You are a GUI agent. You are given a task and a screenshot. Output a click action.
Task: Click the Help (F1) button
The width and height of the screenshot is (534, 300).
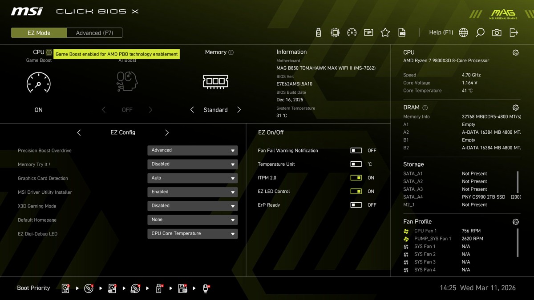coord(441,32)
